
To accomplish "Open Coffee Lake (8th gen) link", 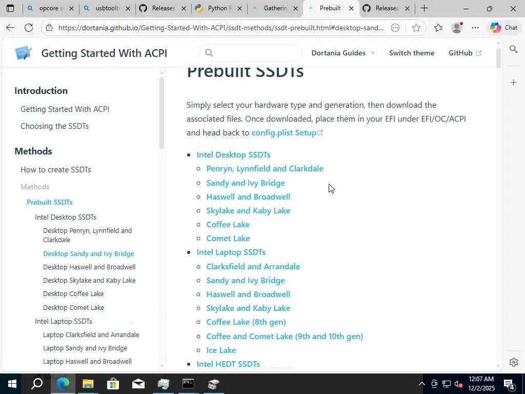I will [x=246, y=322].
